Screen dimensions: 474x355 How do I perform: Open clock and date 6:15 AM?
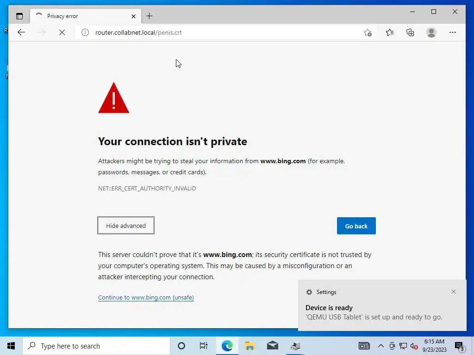[434, 346]
